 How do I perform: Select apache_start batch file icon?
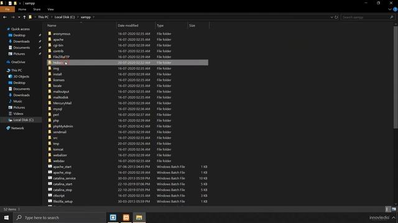[50, 167]
